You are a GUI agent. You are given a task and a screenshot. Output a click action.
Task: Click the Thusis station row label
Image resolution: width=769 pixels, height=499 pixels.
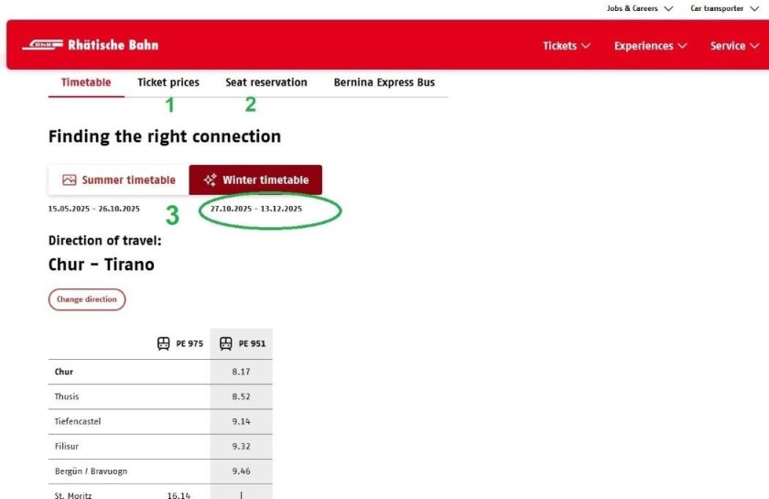click(67, 396)
